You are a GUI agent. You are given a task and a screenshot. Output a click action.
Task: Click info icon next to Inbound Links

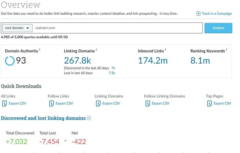click(165, 49)
